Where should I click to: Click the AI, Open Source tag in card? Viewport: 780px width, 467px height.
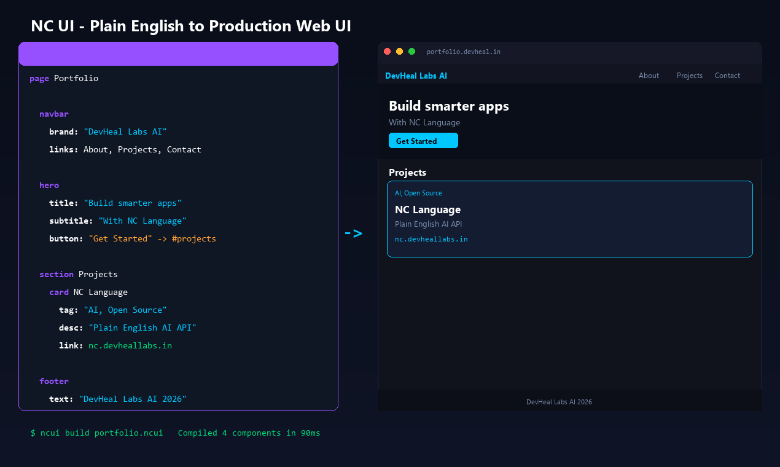point(418,193)
